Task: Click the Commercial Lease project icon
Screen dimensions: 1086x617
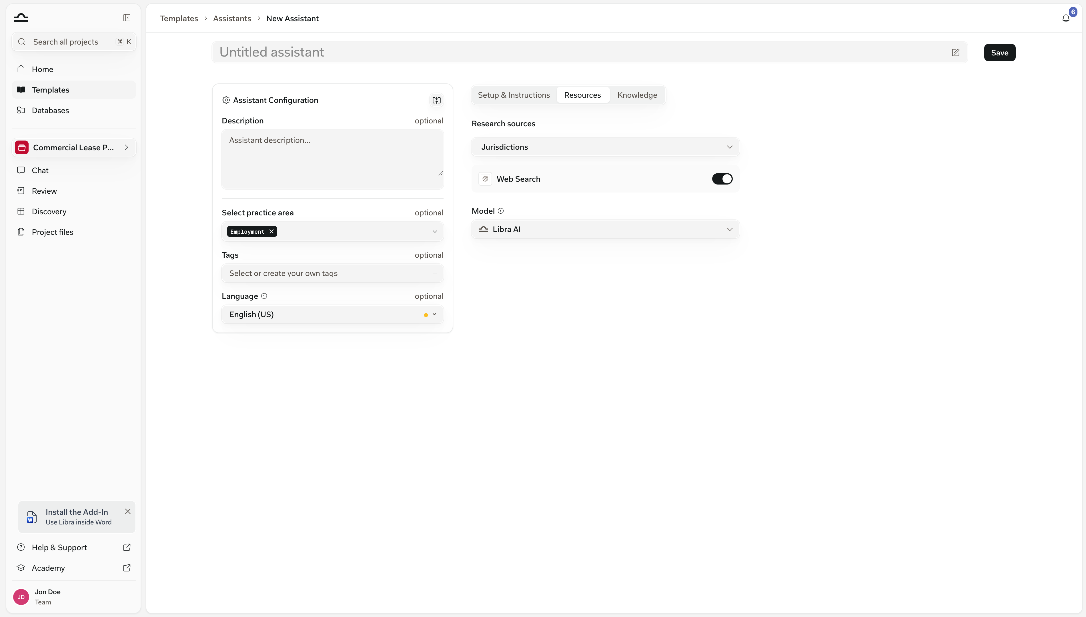Action: (x=22, y=147)
